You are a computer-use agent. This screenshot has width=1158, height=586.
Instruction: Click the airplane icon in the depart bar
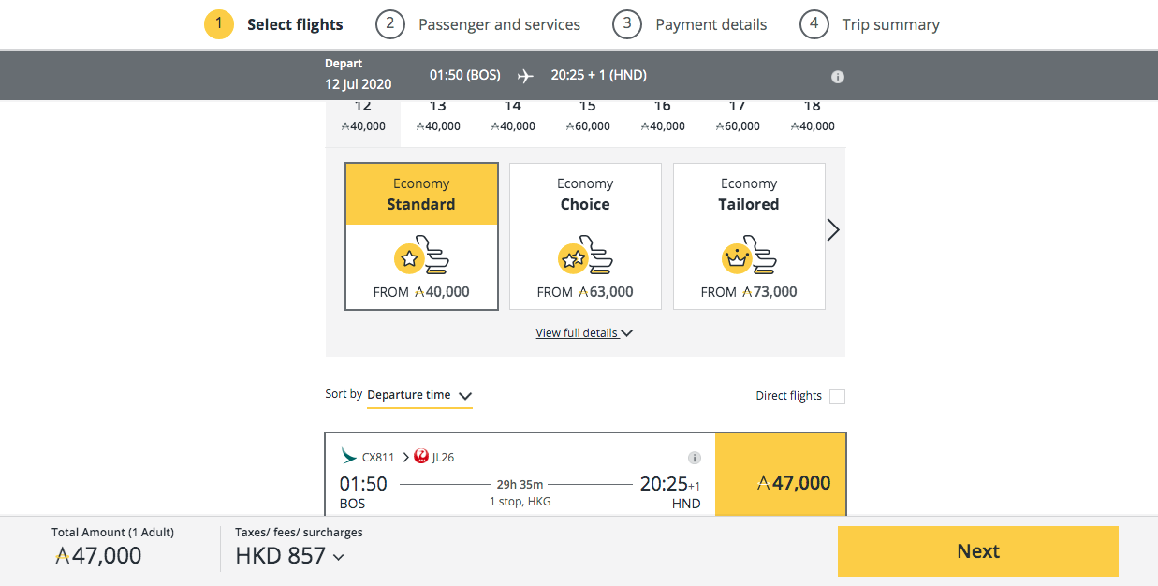(x=525, y=76)
